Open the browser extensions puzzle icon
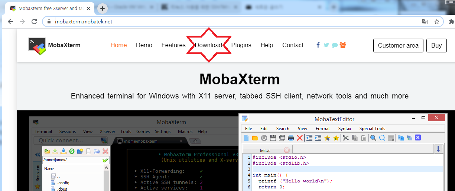The image size is (455, 191). 451,22
